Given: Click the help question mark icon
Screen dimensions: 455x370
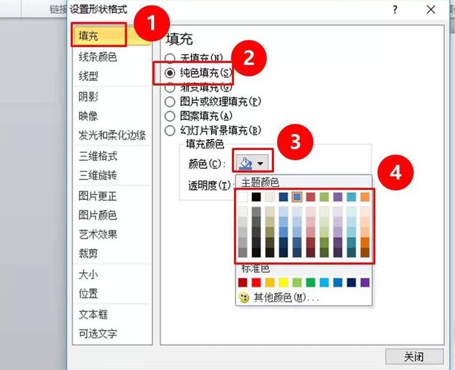Looking at the screenshot, I should tap(395, 10).
